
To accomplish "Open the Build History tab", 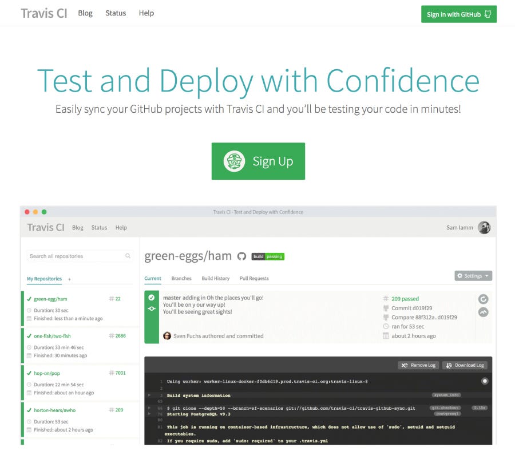I will pyautogui.click(x=216, y=278).
